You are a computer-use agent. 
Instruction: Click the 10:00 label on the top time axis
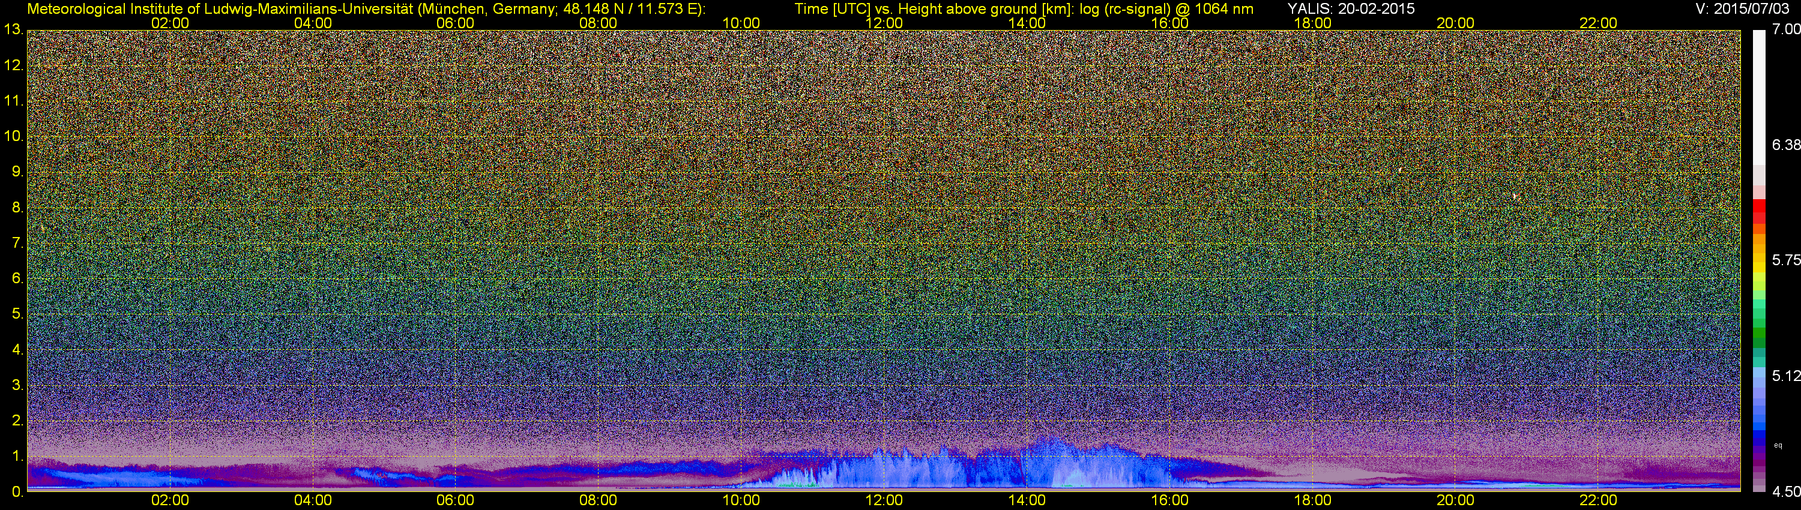pyautogui.click(x=741, y=23)
